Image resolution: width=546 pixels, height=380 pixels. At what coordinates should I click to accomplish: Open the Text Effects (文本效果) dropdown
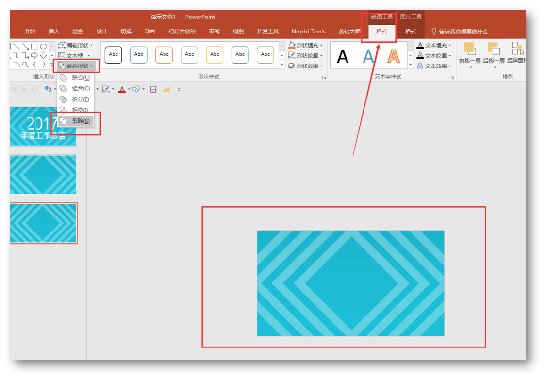pyautogui.click(x=434, y=66)
